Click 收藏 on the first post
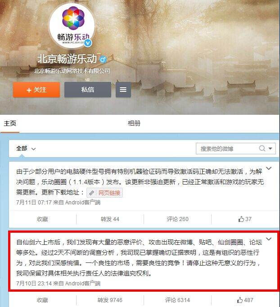 point(42,219)
